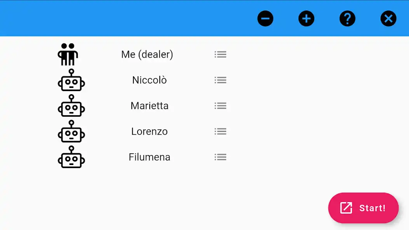Tap the robot icon next to Filumena
Screen dimensions: 409x230
[71, 157]
